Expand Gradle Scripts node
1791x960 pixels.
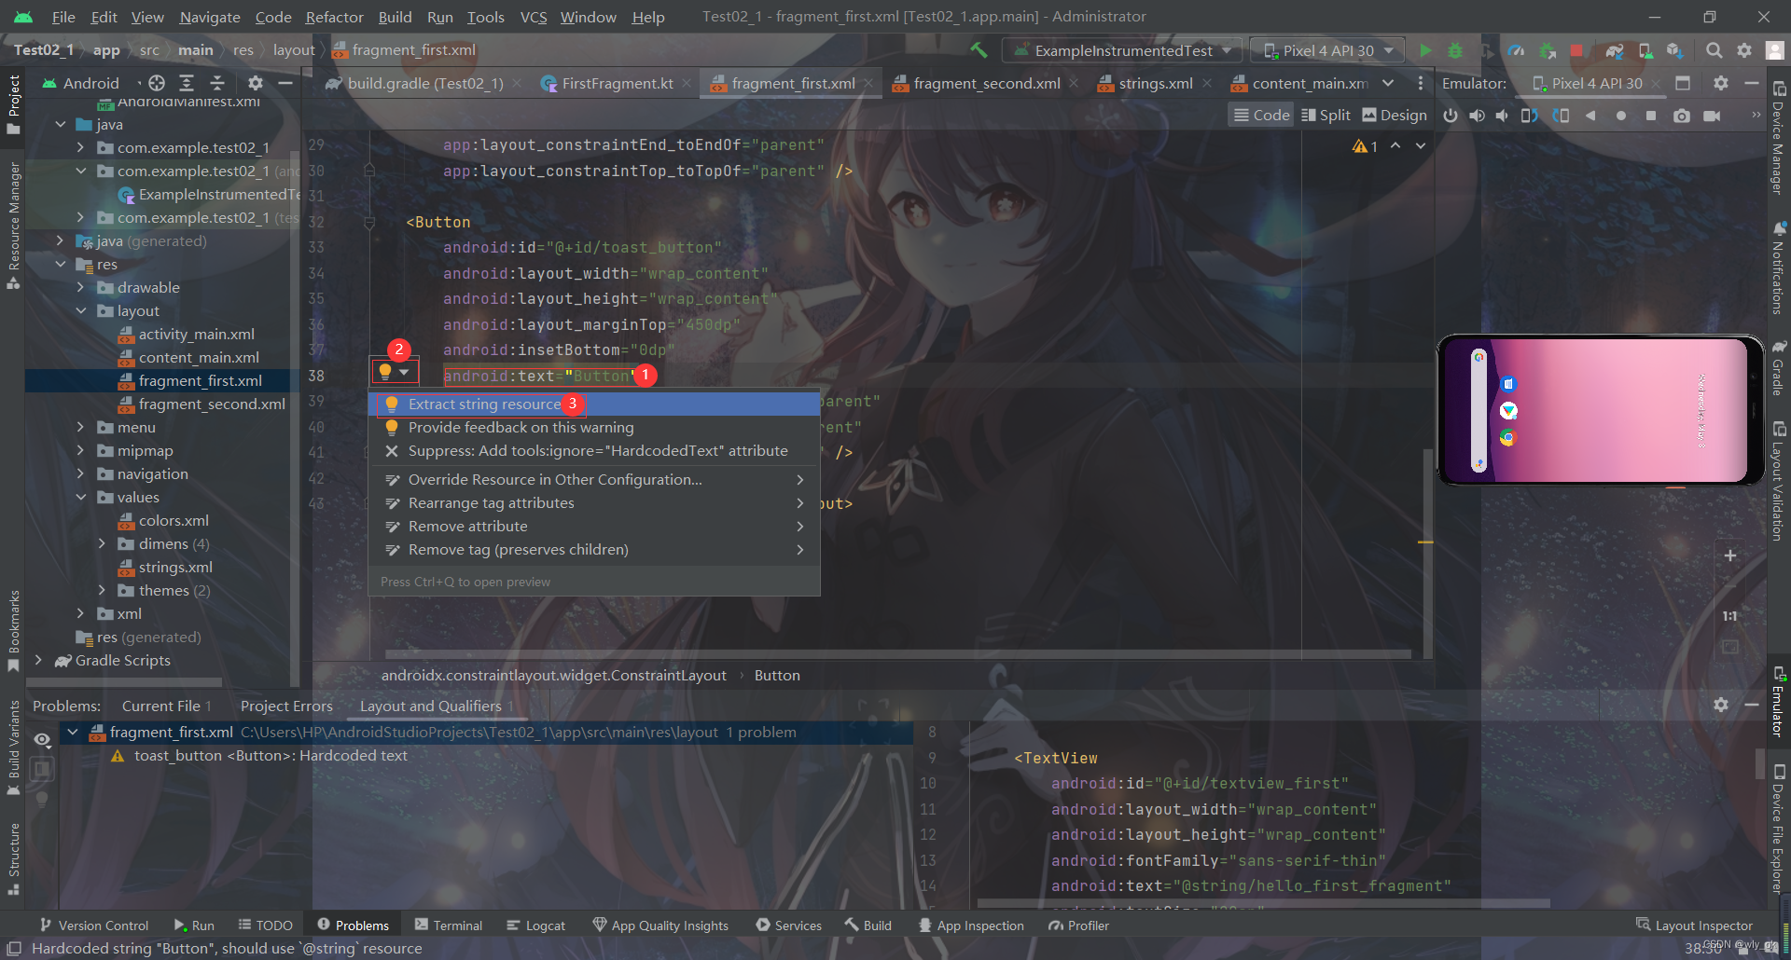click(38, 660)
